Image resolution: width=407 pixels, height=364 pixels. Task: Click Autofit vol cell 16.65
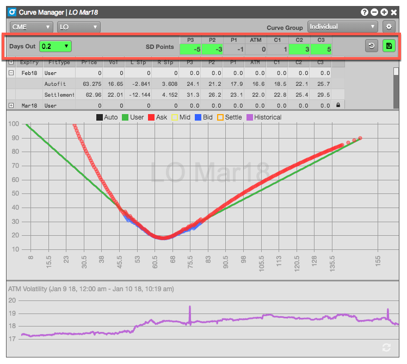coord(113,84)
